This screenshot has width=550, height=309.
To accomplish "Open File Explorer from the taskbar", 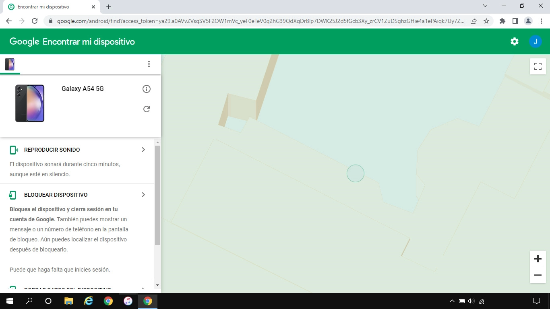I will tap(69, 301).
